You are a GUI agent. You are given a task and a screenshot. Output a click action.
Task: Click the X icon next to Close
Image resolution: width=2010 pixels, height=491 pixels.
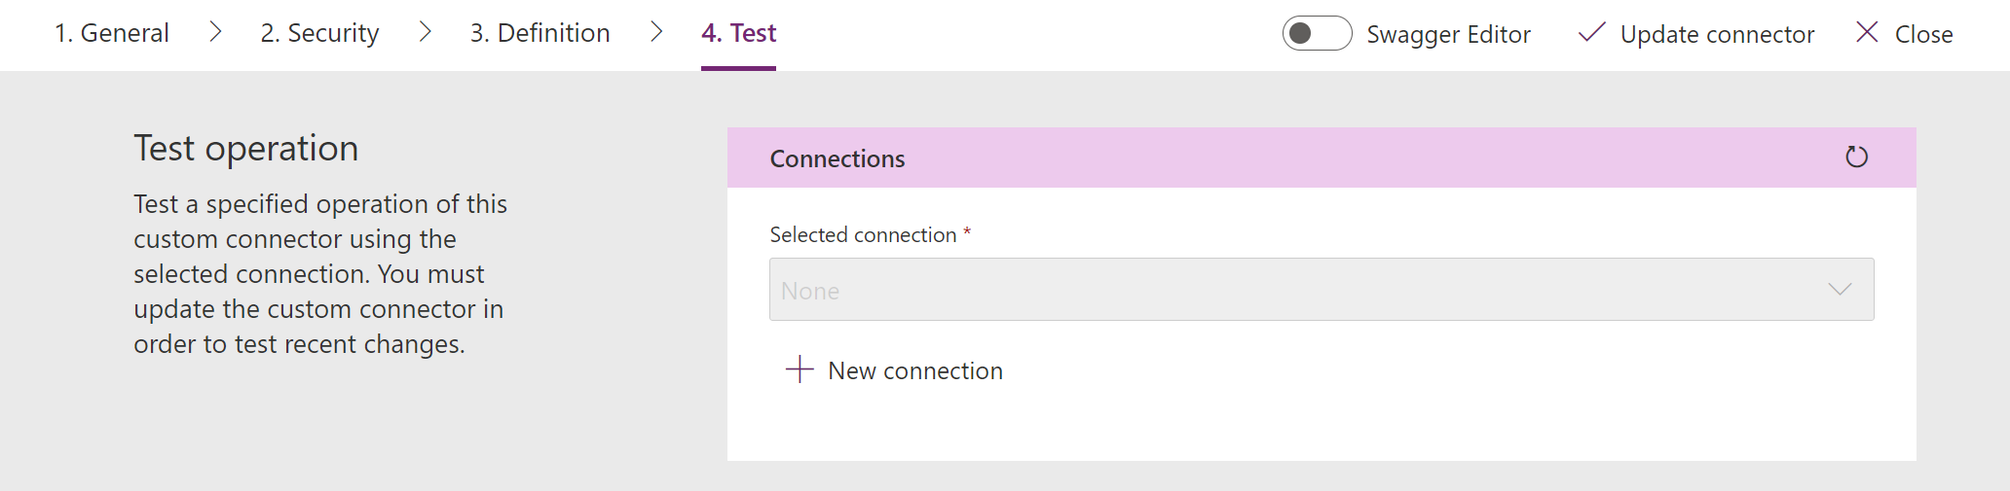pyautogui.click(x=1867, y=32)
